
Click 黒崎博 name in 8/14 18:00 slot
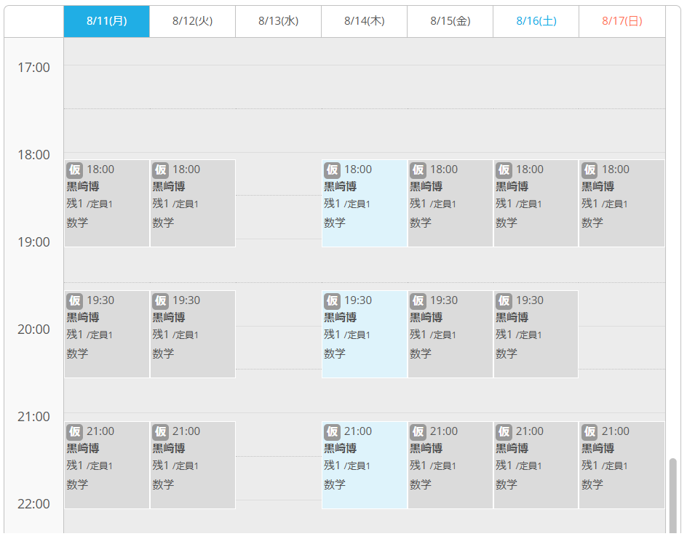pyautogui.click(x=340, y=186)
